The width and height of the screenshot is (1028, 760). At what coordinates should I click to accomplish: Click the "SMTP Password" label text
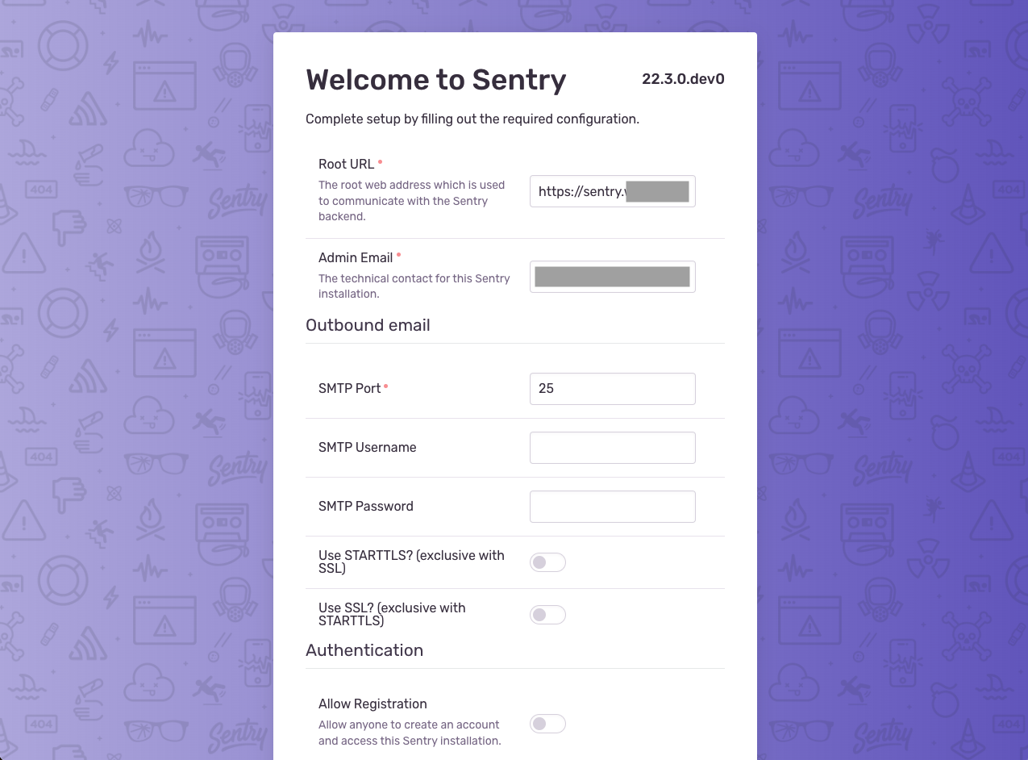click(x=365, y=506)
